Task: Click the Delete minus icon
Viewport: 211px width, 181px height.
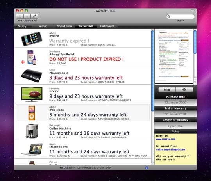Action: tap(27, 16)
